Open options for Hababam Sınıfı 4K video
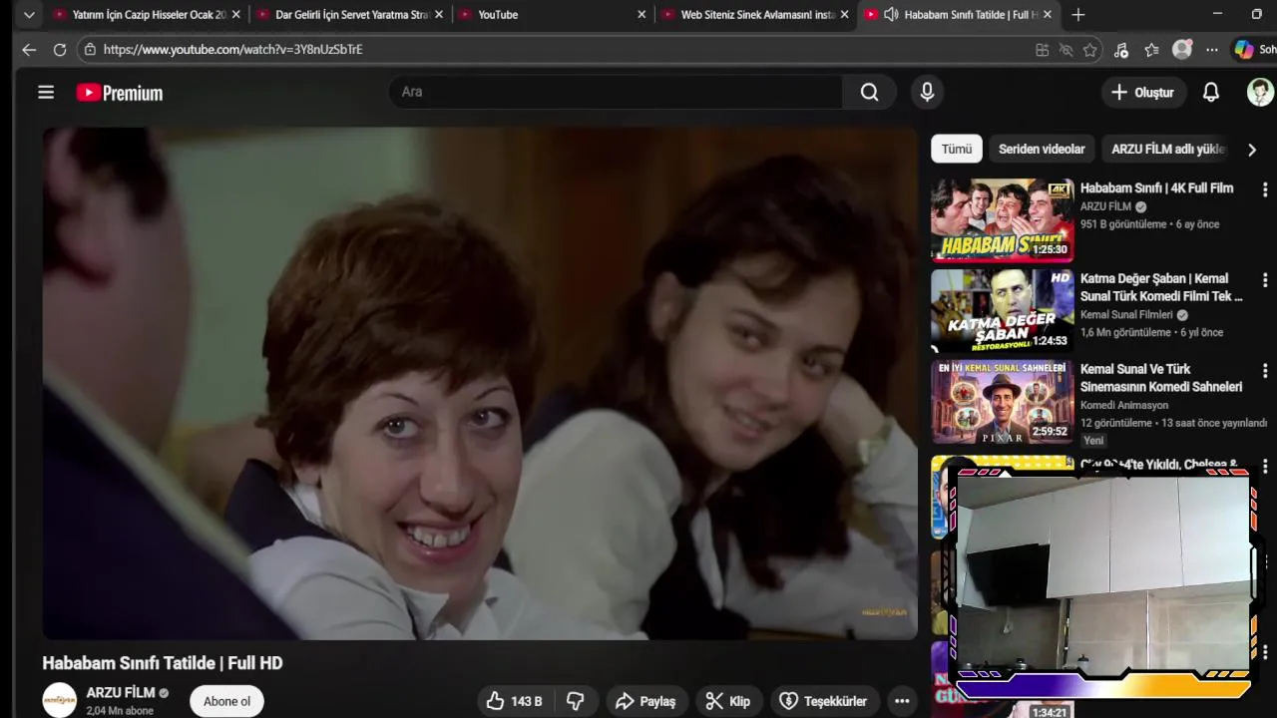 point(1265,189)
